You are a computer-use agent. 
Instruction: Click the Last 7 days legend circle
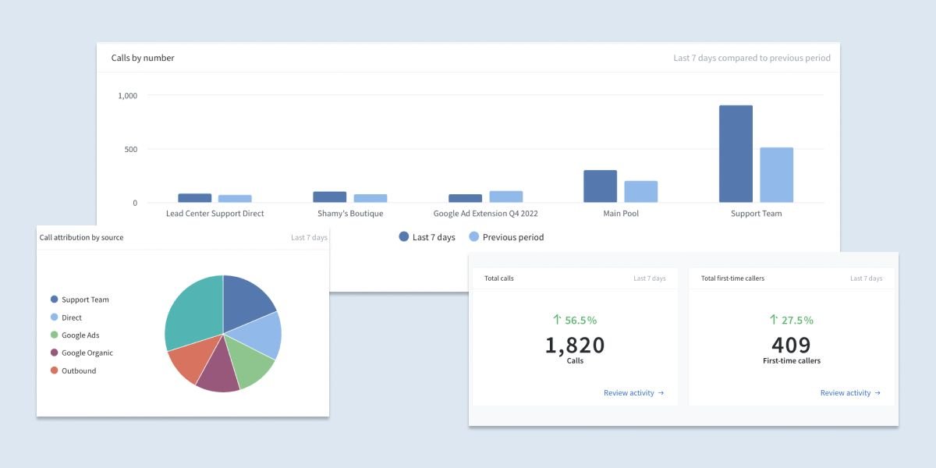coord(404,236)
